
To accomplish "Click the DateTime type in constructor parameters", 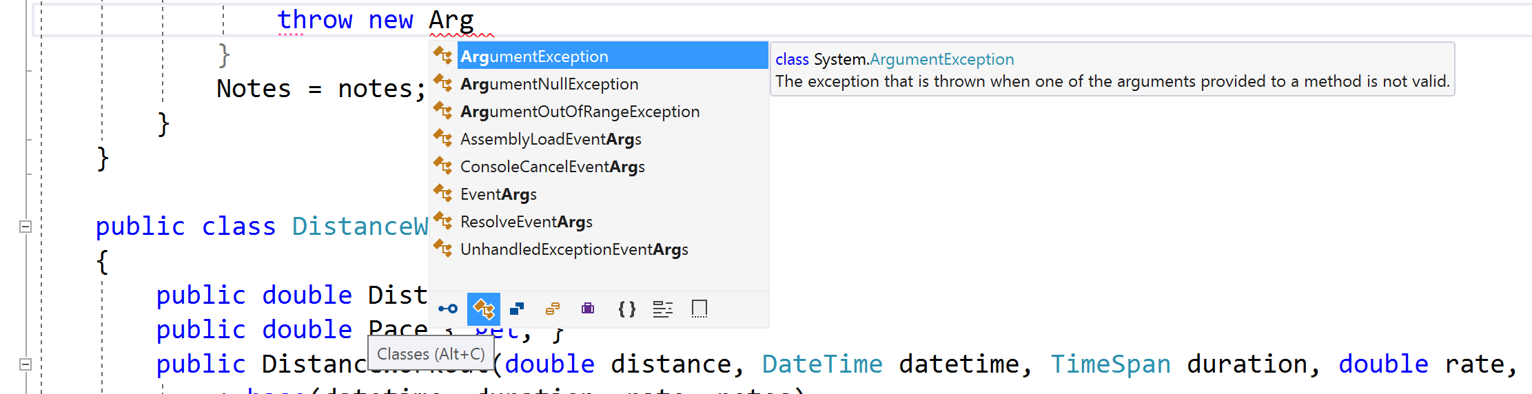I will tap(822, 364).
